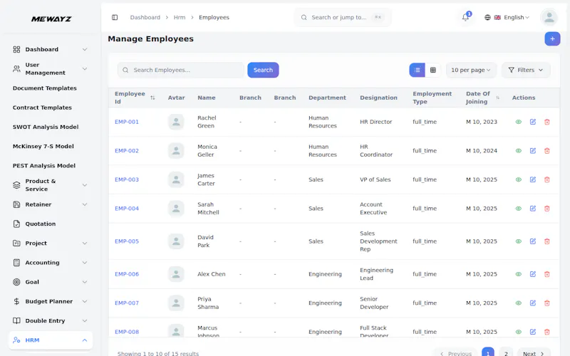Focus the Search Employees input field
The image size is (570, 356).
(x=181, y=70)
